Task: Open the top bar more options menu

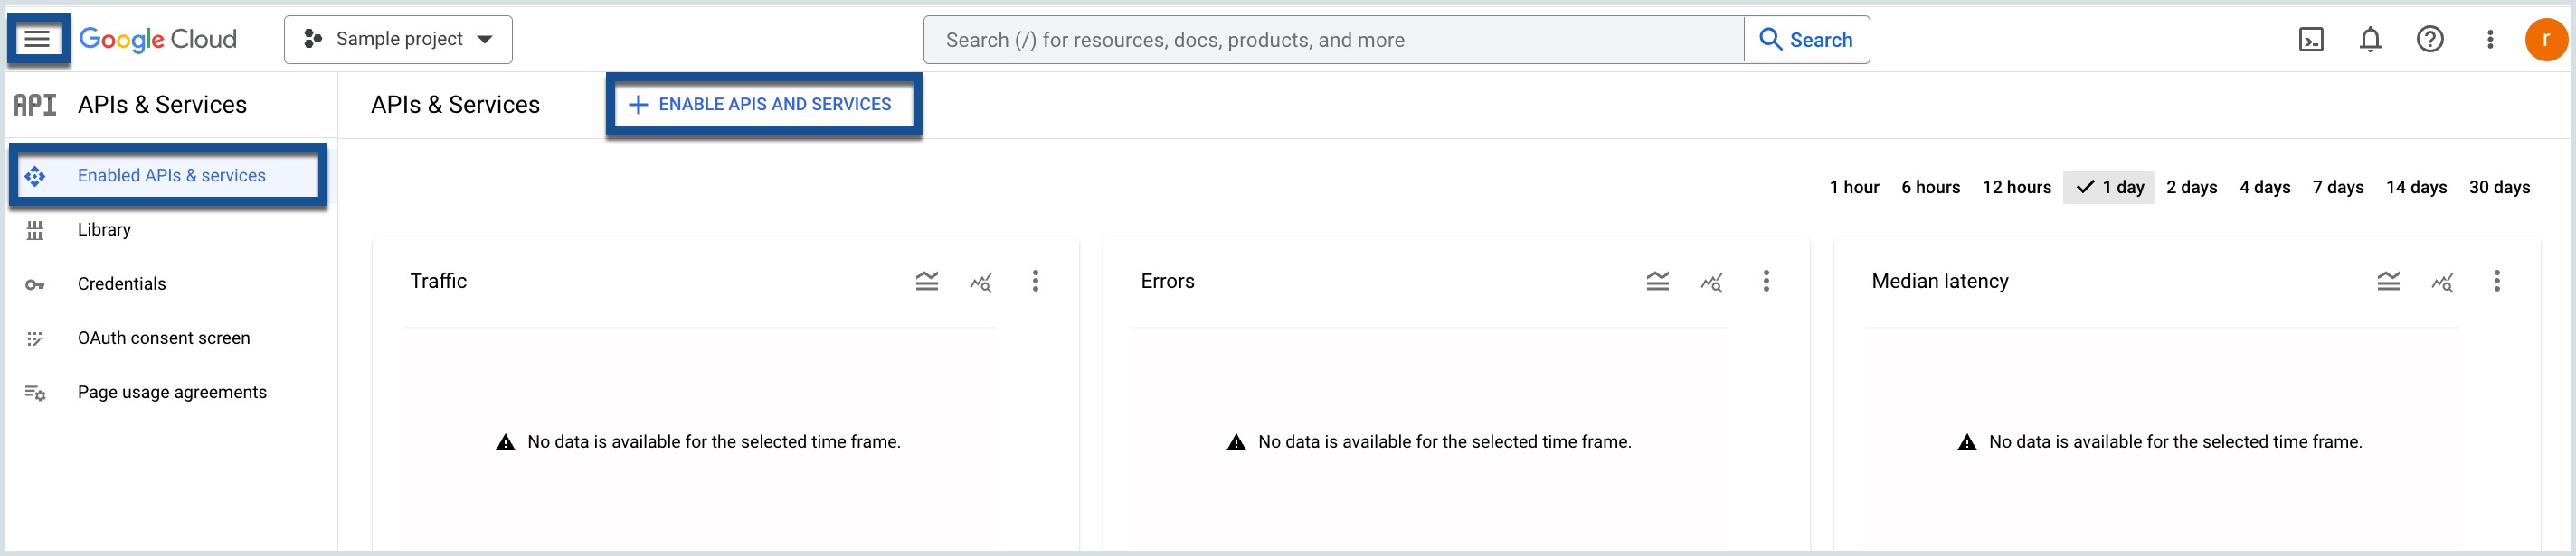Action: [x=2490, y=40]
